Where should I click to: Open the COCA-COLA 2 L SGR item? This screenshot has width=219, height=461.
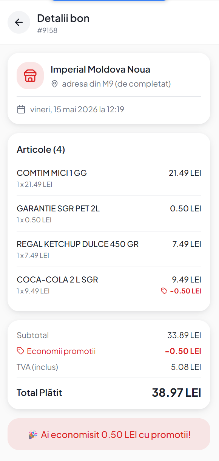point(109,286)
